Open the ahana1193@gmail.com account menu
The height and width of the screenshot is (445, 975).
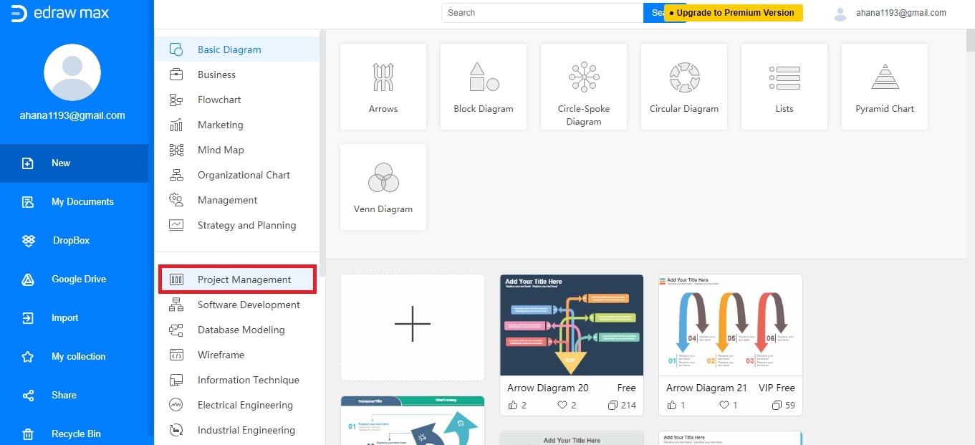900,13
